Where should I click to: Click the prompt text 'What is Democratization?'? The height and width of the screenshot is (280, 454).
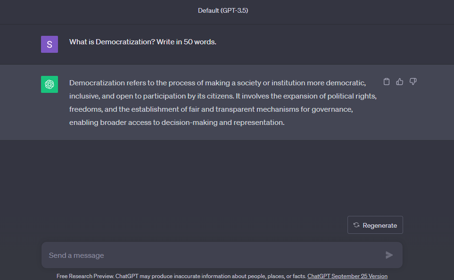pos(112,41)
